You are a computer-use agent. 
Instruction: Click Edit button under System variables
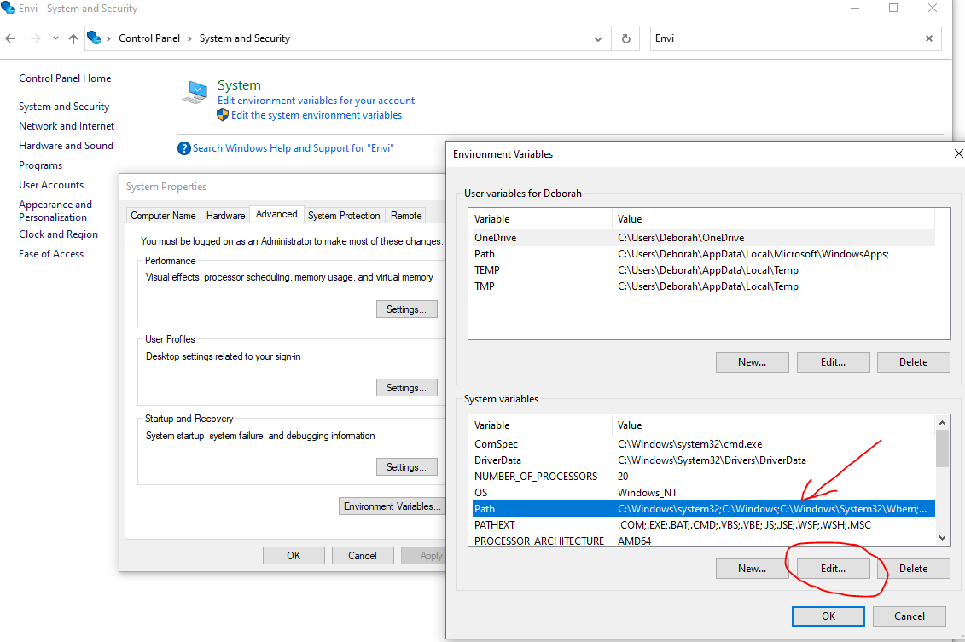tap(833, 569)
